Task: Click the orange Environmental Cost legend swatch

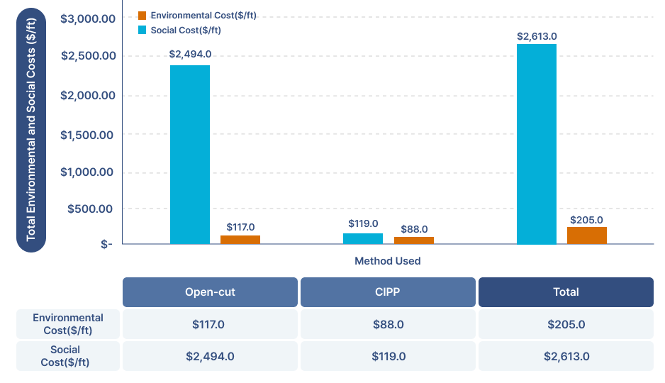Action: point(142,16)
